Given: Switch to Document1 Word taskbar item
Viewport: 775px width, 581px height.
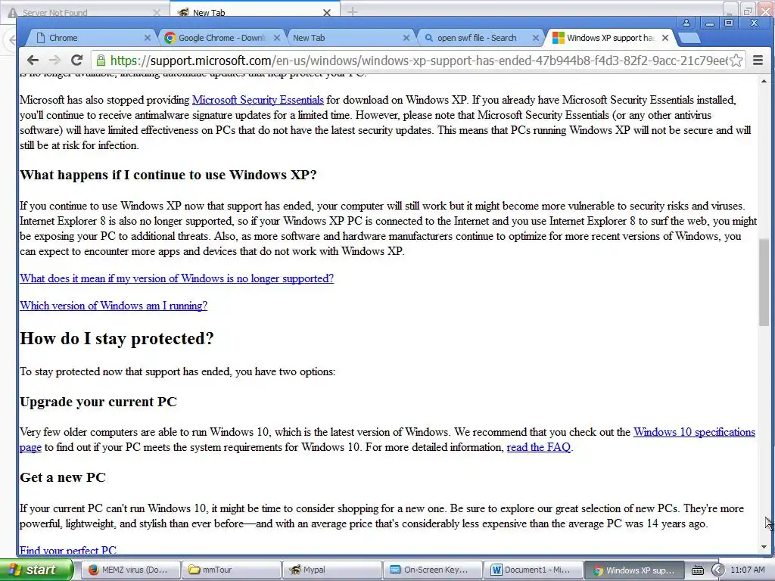Looking at the screenshot, I should tap(534, 570).
